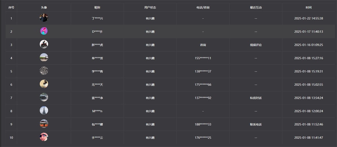Select the avatar in row 4

click(x=44, y=58)
